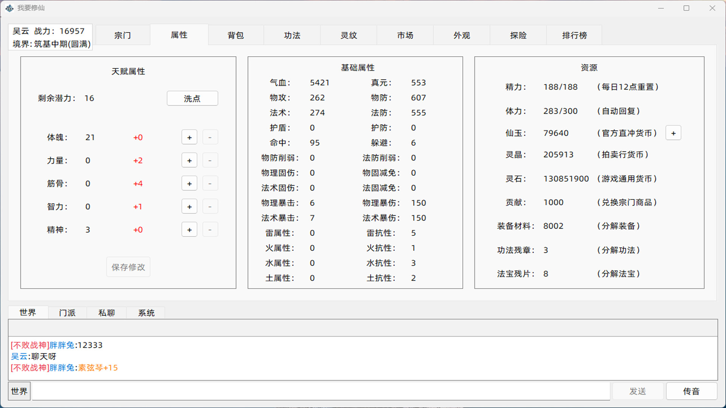Open the 灵纹 spirit pattern tab
The width and height of the screenshot is (726, 408).
pos(348,35)
